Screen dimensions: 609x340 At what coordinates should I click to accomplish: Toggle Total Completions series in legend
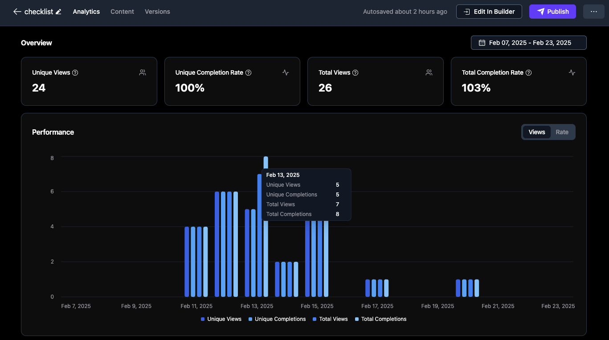[x=380, y=319]
